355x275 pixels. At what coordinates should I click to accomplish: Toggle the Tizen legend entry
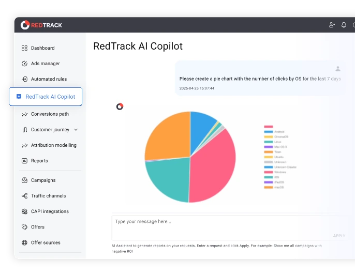tap(273, 152)
